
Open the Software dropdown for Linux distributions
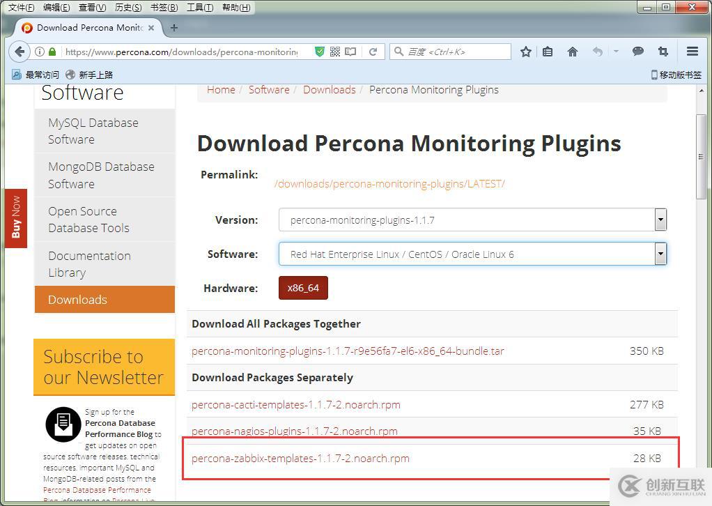(659, 254)
